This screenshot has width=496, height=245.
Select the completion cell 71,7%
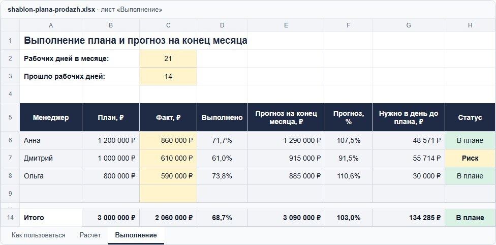tap(222, 140)
